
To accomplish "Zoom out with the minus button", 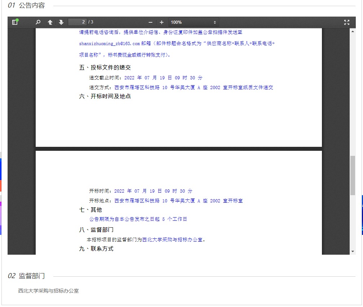I will point(150,22).
